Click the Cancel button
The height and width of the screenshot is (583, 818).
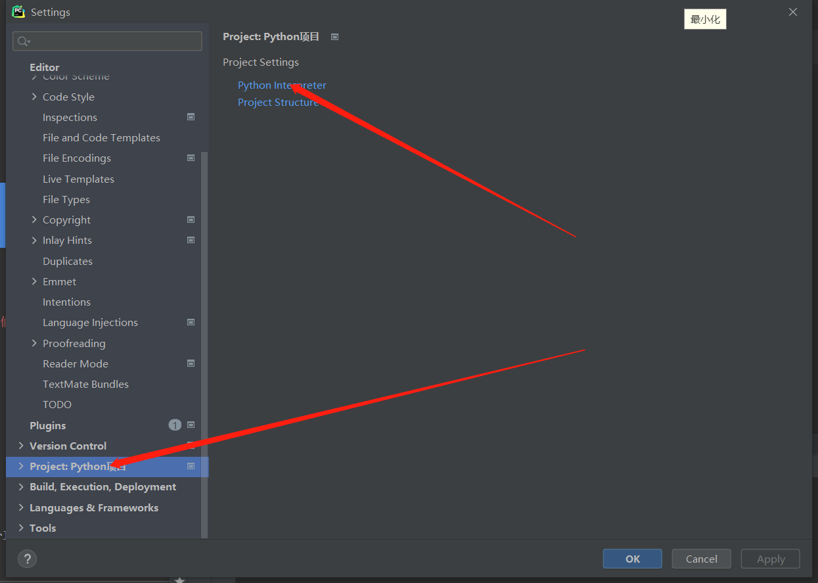click(702, 559)
